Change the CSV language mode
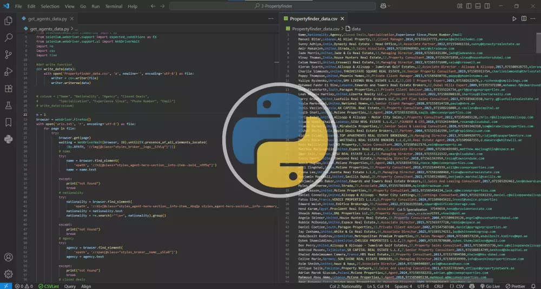The image size is (541, 289). pos(460,286)
